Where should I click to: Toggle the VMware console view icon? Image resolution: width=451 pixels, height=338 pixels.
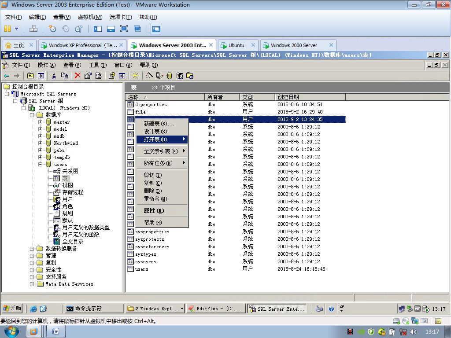(156, 29)
